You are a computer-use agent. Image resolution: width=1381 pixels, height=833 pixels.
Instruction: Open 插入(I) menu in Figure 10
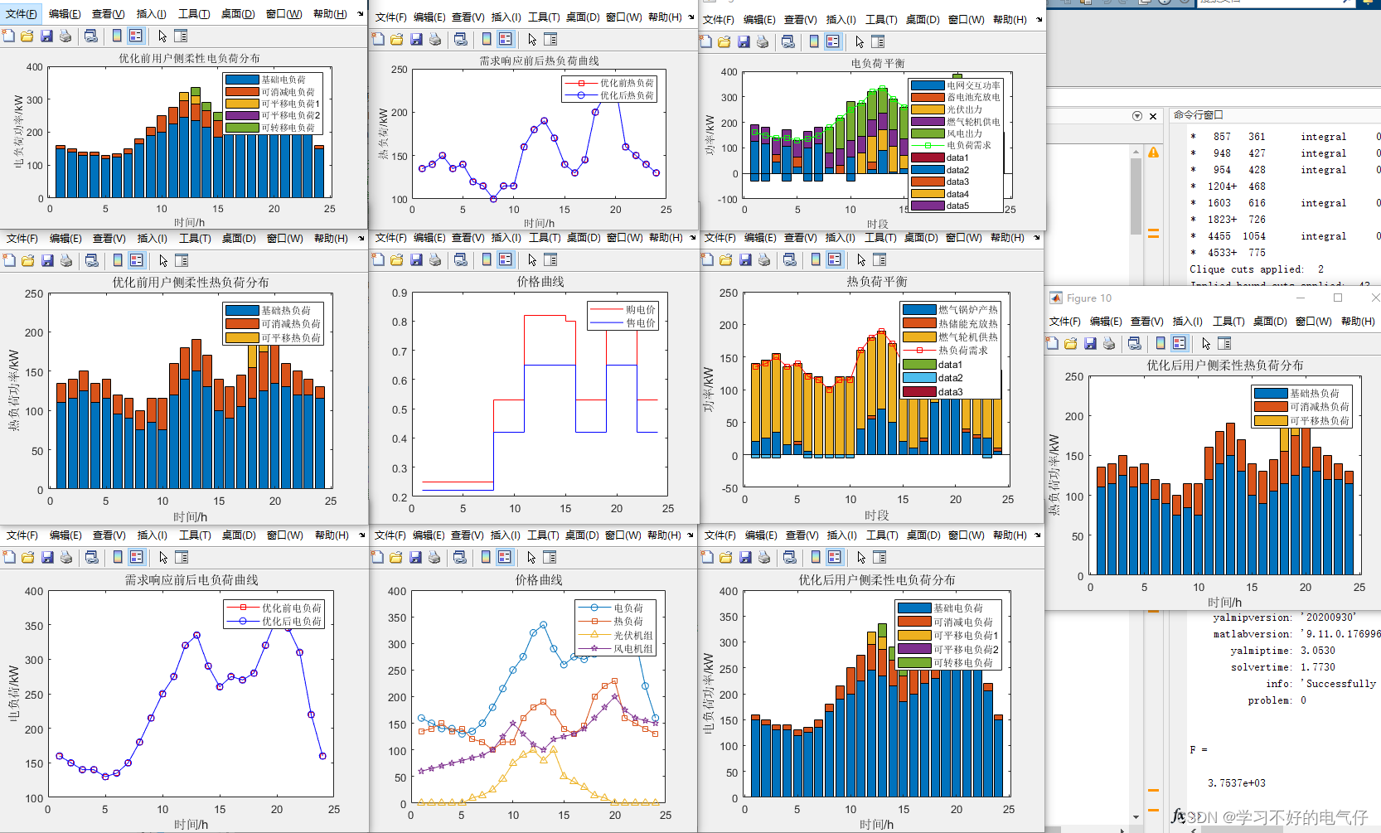(x=1187, y=322)
